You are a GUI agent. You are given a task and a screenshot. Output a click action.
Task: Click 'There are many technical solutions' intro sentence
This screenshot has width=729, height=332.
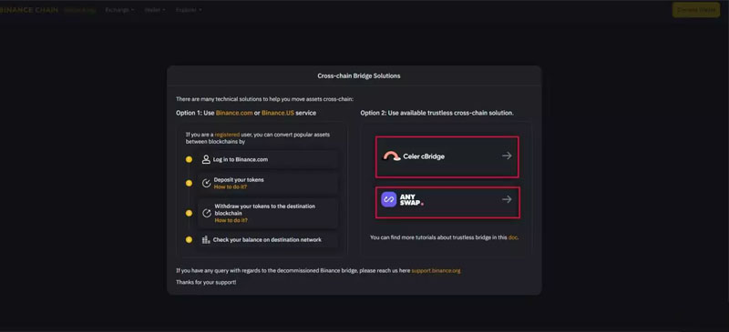pyautogui.click(x=264, y=99)
